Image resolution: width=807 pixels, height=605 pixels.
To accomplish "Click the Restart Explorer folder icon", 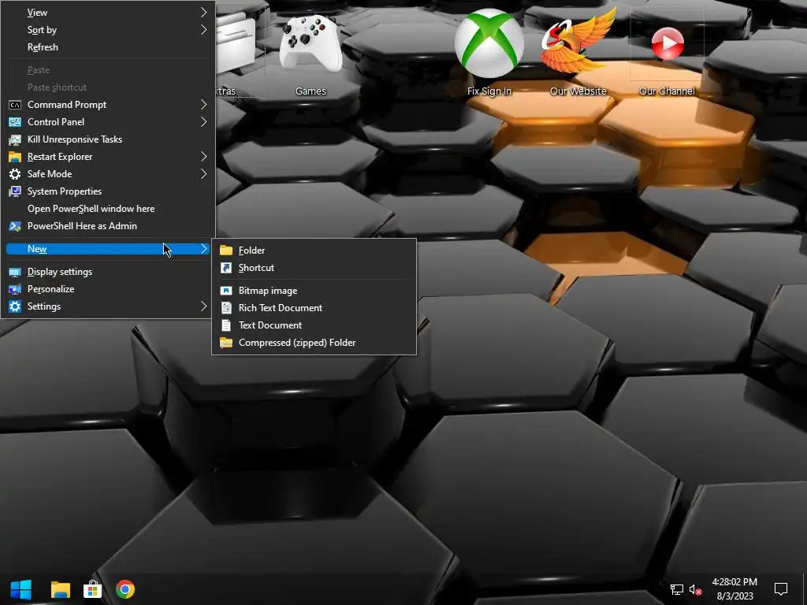I will [15, 157].
